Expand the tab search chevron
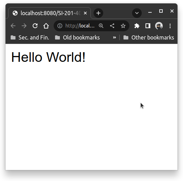Viewport: 183px width, 181px height. 137,13
